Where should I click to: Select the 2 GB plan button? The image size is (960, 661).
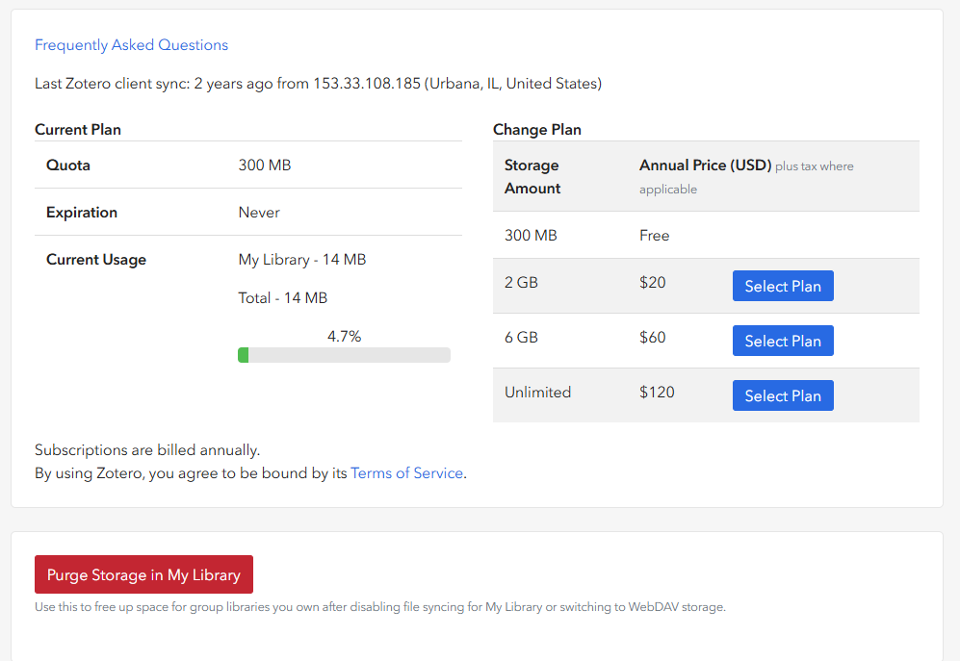point(783,286)
